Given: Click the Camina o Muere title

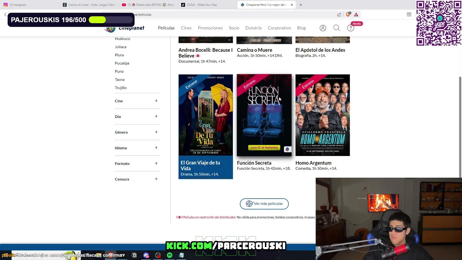Looking at the screenshot, I should [x=254, y=50].
